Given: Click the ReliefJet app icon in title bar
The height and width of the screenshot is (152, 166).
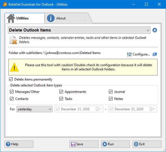Looking at the screenshot, I should (x=5, y=4).
